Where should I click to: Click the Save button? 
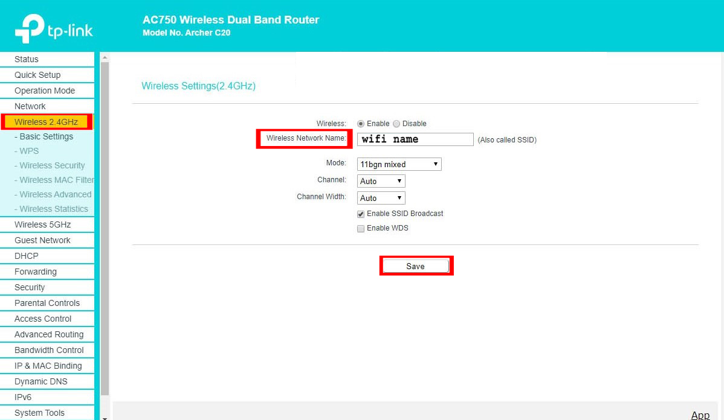416,266
